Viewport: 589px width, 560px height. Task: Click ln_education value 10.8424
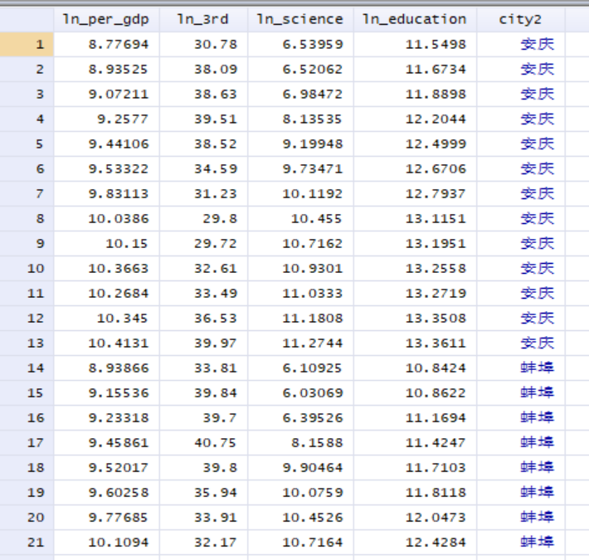coord(436,368)
